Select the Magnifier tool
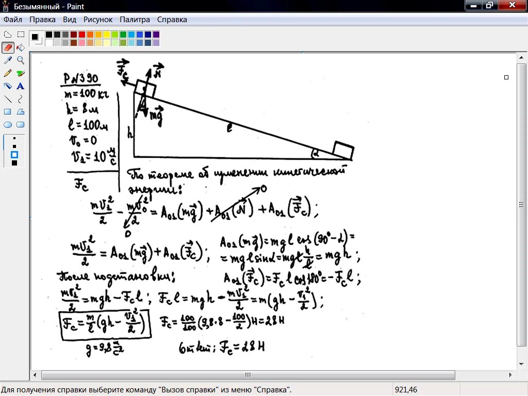This screenshot has height=396, width=528. 21,60
